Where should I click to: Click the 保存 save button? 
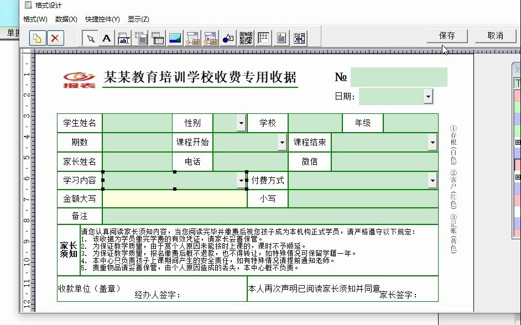(446, 35)
